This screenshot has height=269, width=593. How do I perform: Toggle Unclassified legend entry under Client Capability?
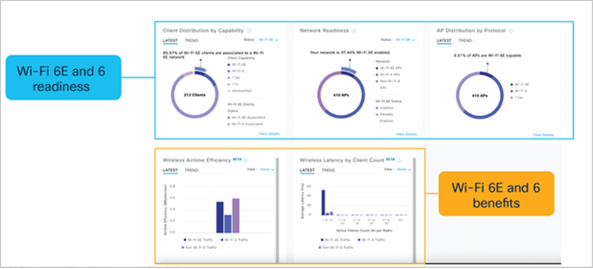(240, 91)
